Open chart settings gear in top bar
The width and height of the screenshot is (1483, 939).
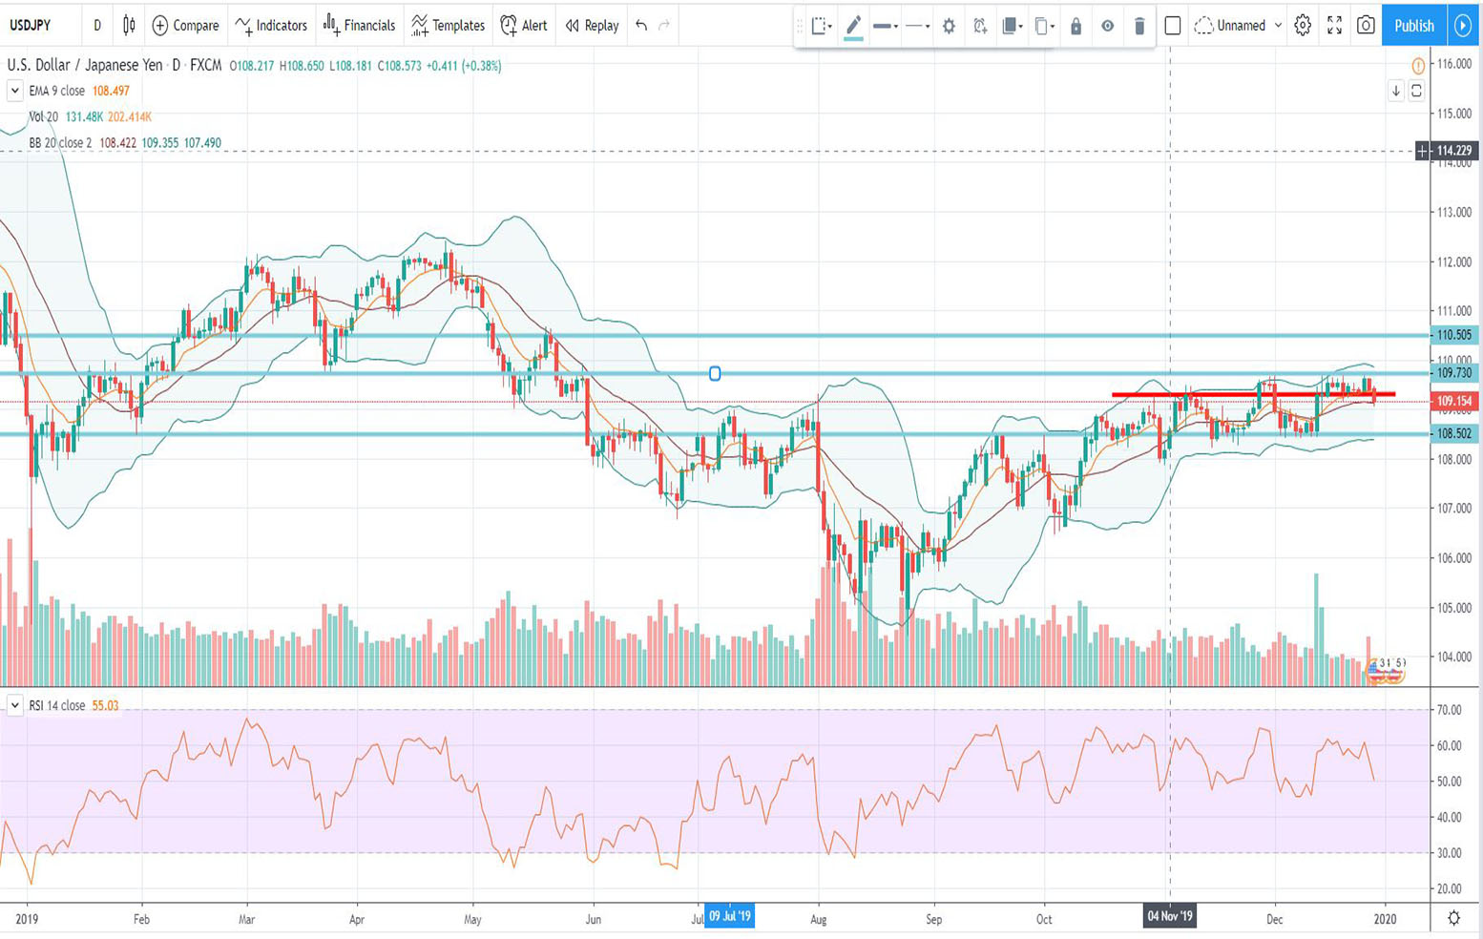[x=1303, y=26]
